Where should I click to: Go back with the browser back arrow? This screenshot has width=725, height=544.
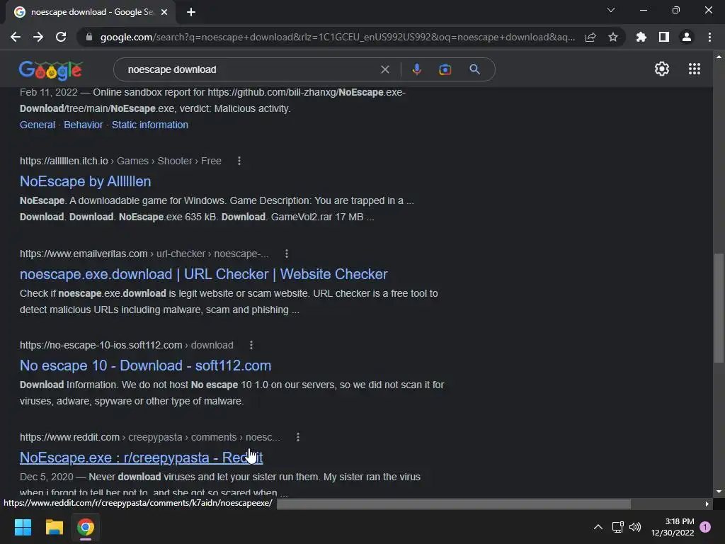[x=16, y=37]
